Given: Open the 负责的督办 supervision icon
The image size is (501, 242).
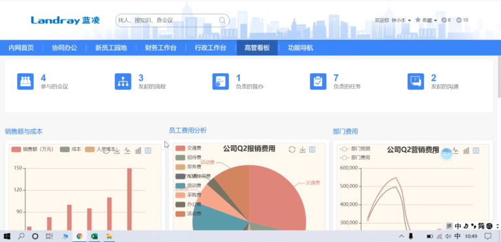Looking at the screenshot, I should 220,82.
